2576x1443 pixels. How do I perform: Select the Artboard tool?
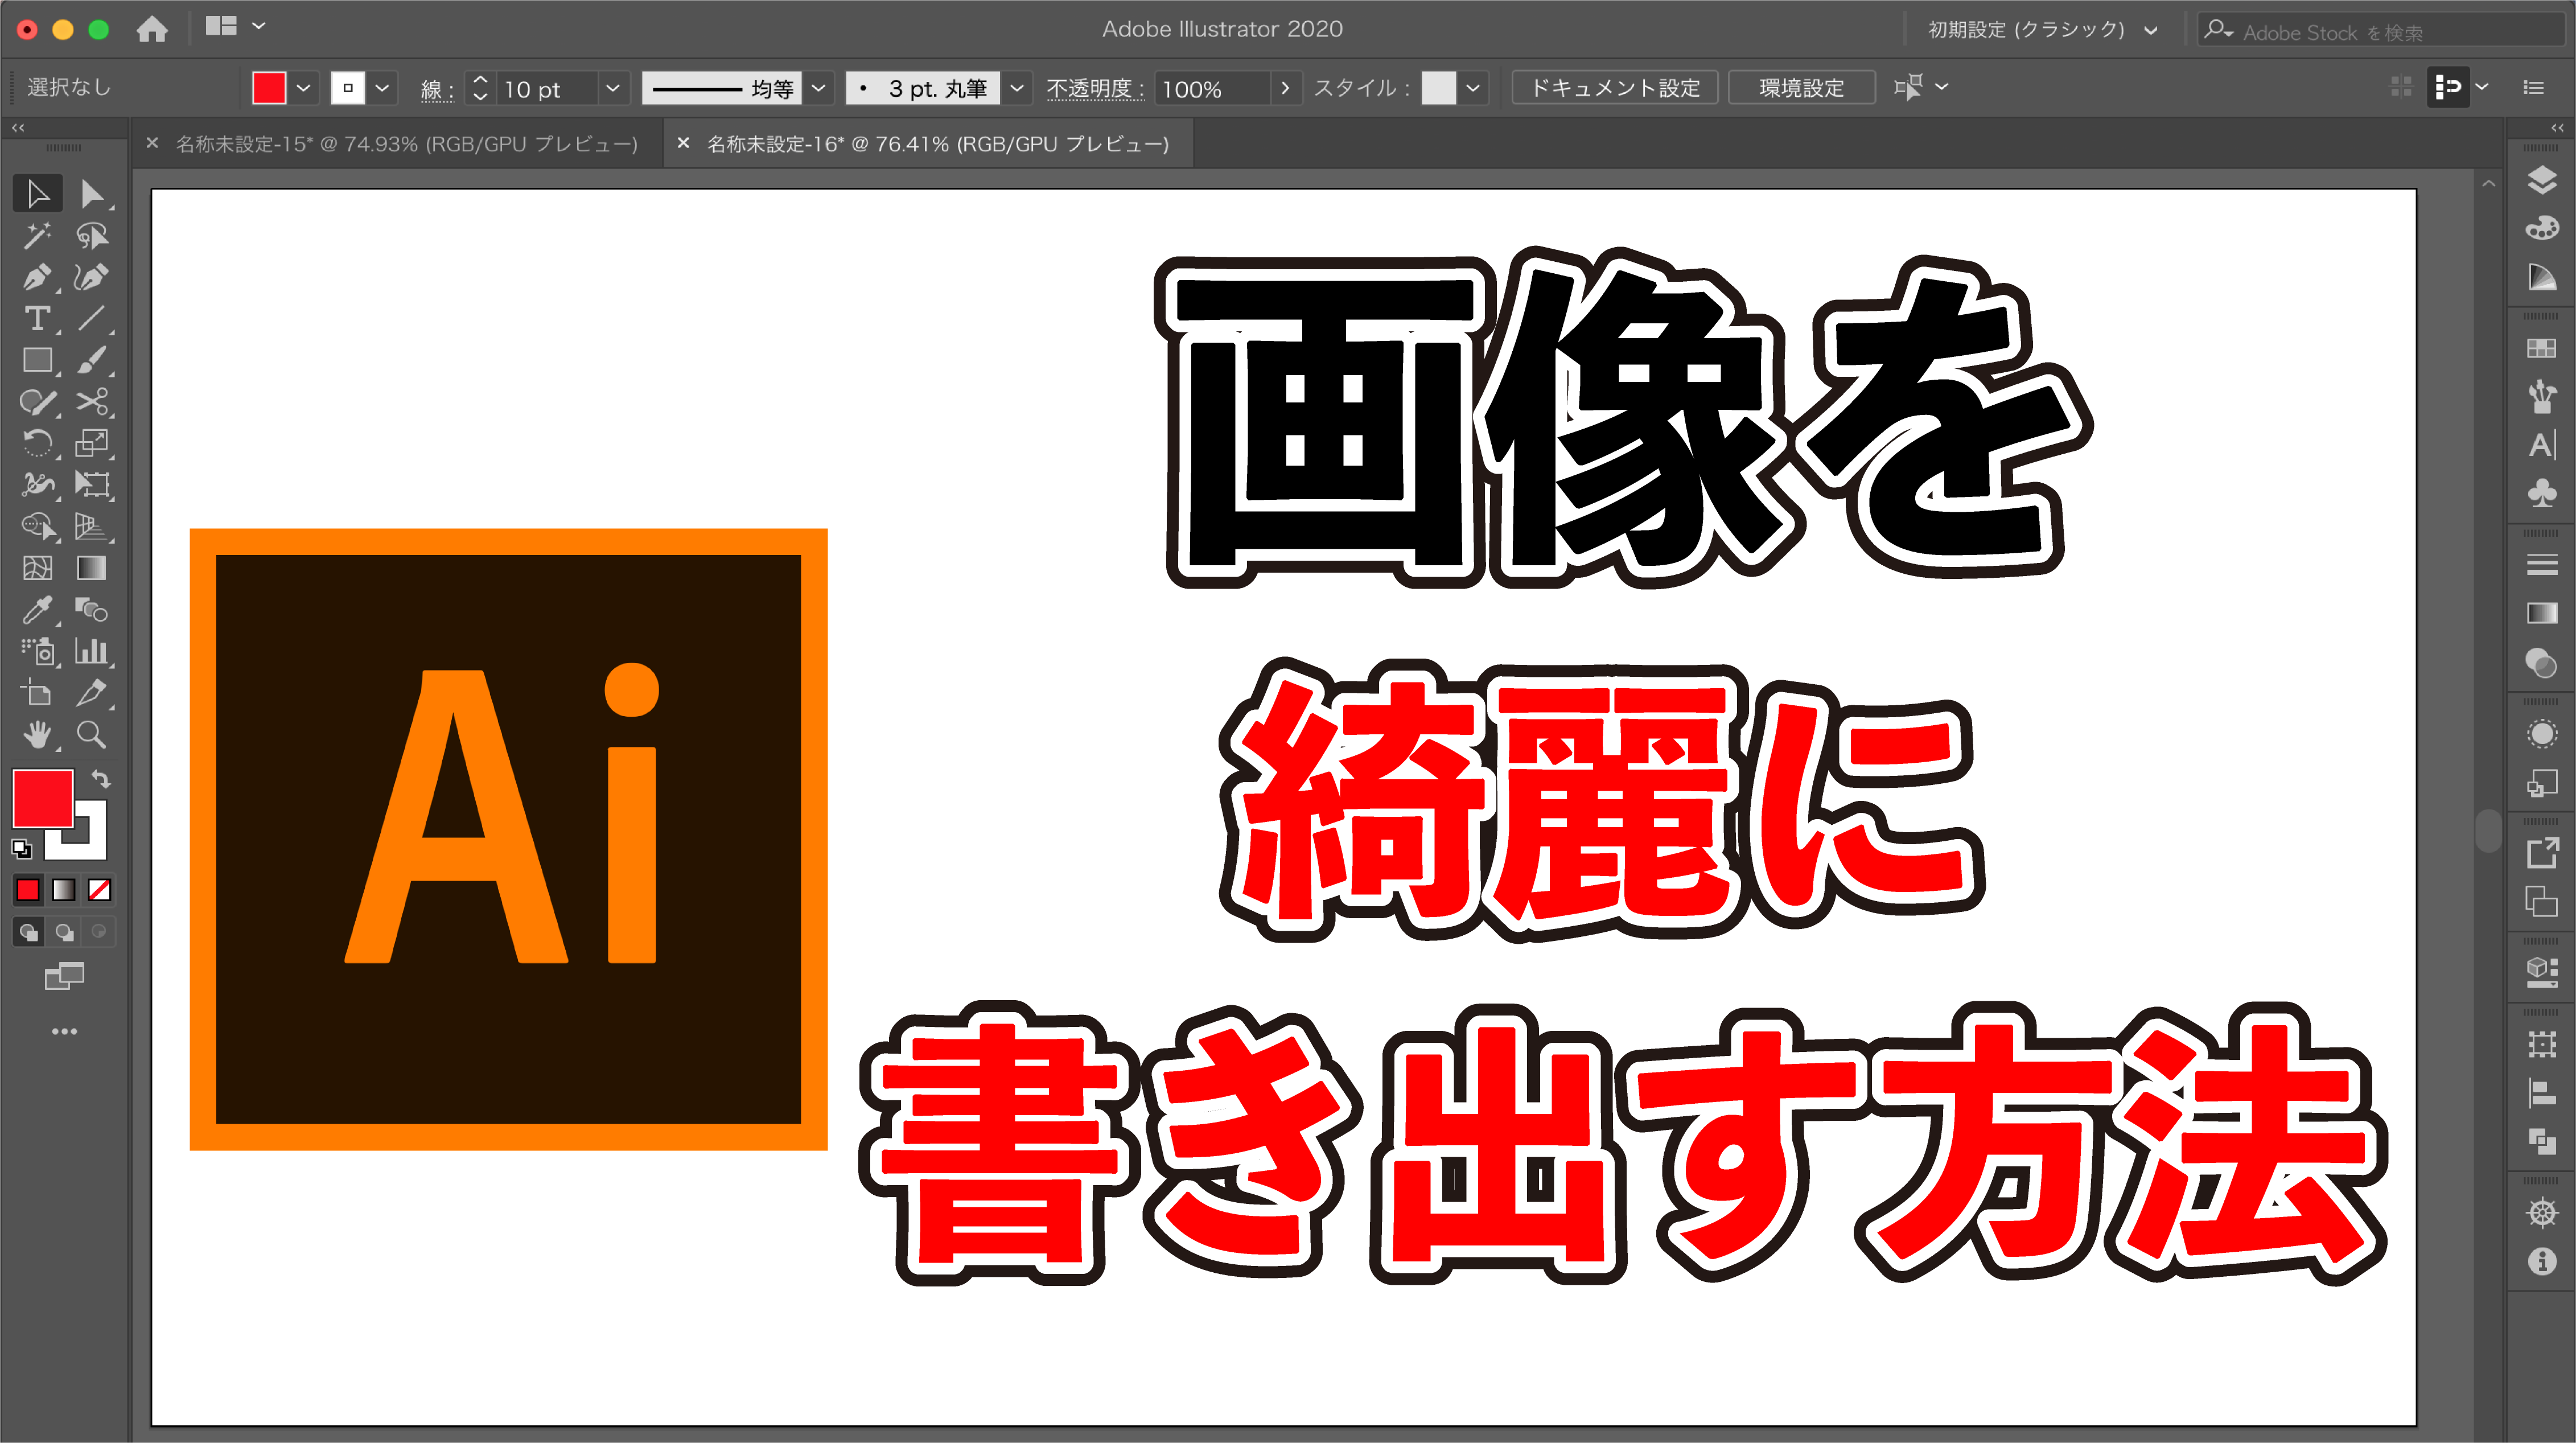click(x=37, y=693)
